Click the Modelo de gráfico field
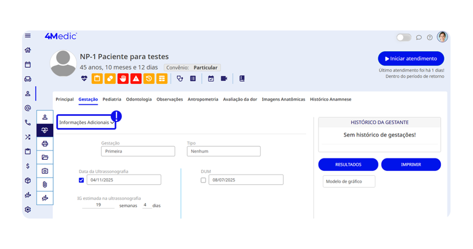The width and height of the screenshot is (473, 249). pyautogui.click(x=349, y=181)
